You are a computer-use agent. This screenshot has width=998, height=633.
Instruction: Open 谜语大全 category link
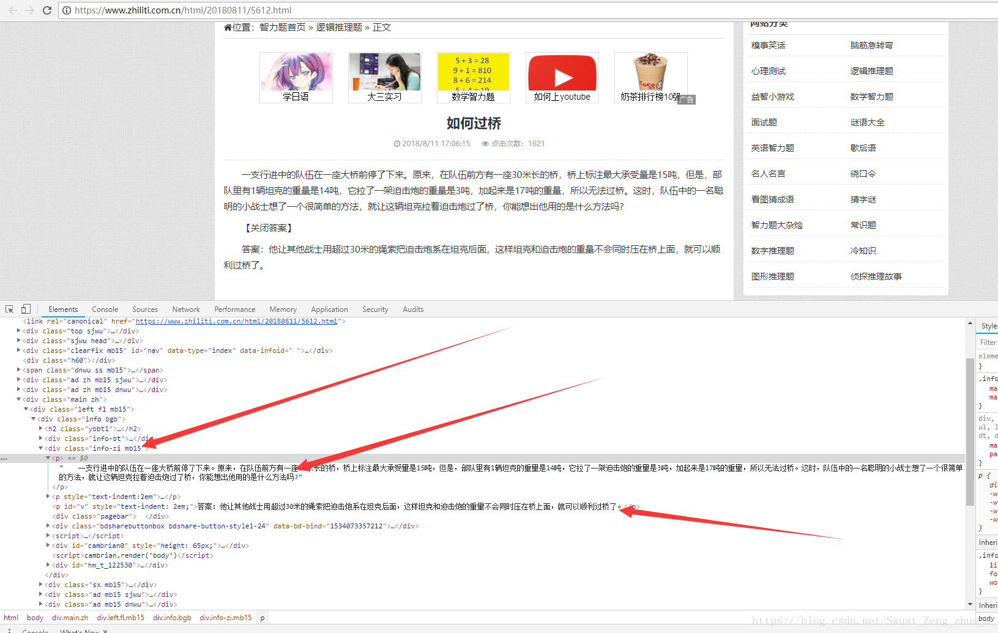tap(868, 122)
